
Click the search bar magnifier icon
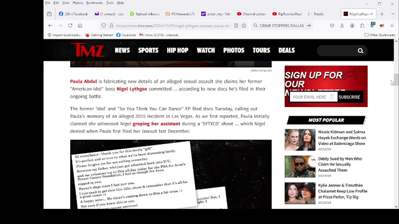[x=256, y=26]
